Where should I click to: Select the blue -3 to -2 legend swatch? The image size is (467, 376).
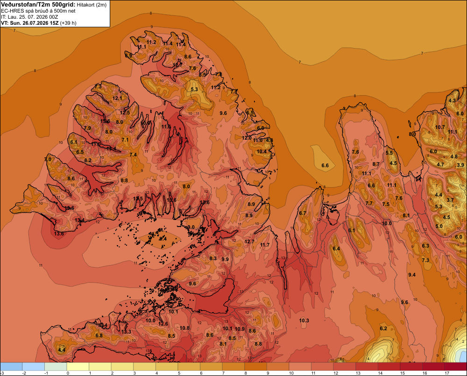pos(11,367)
